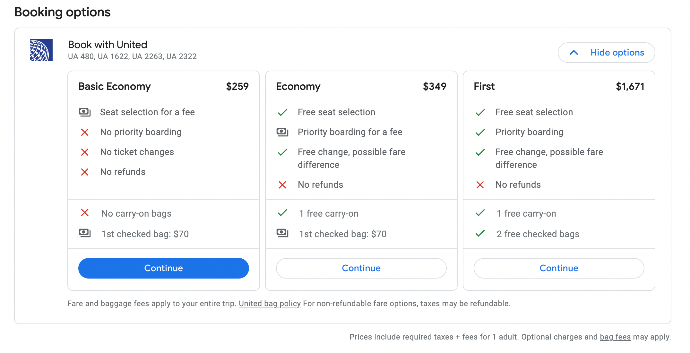Open the United bag policy link
Screen dimensions: 690x353
270,304
